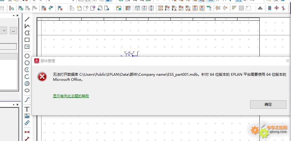The height and width of the screenshot is (141, 291).
Task: Click the ellipsis browse button
Action: coord(13,30)
